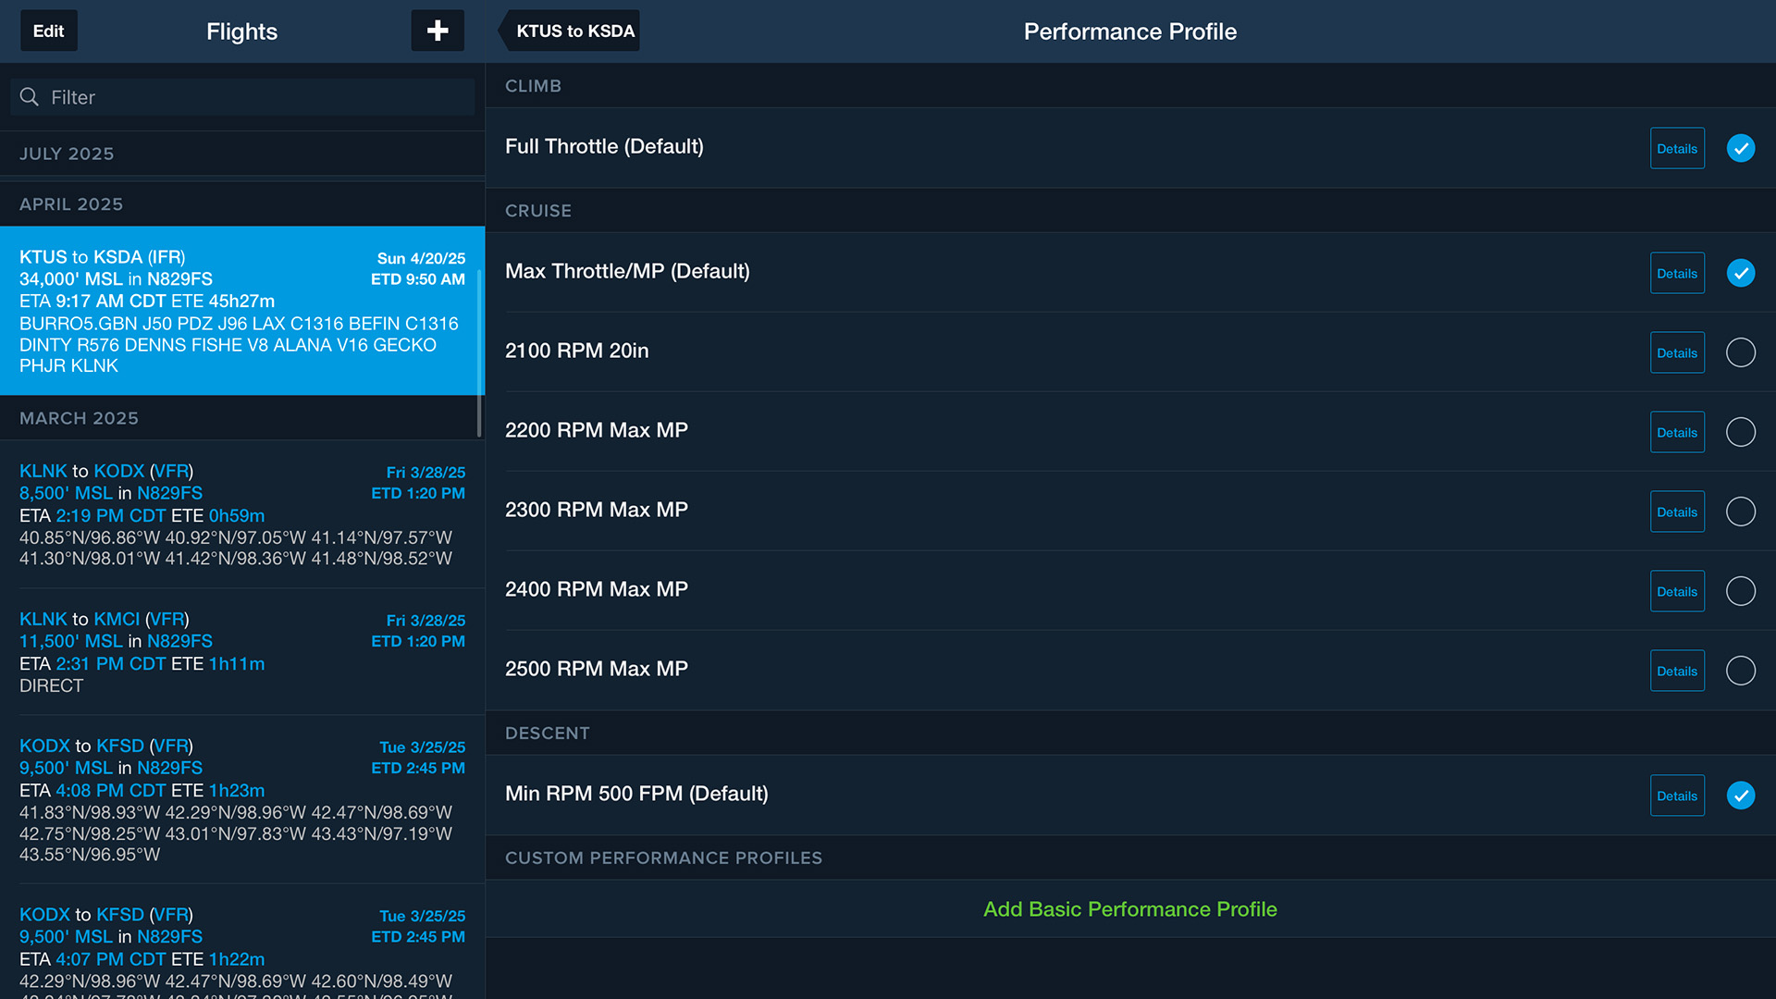Open Details for 2300 RPM Max MP

click(1677, 512)
